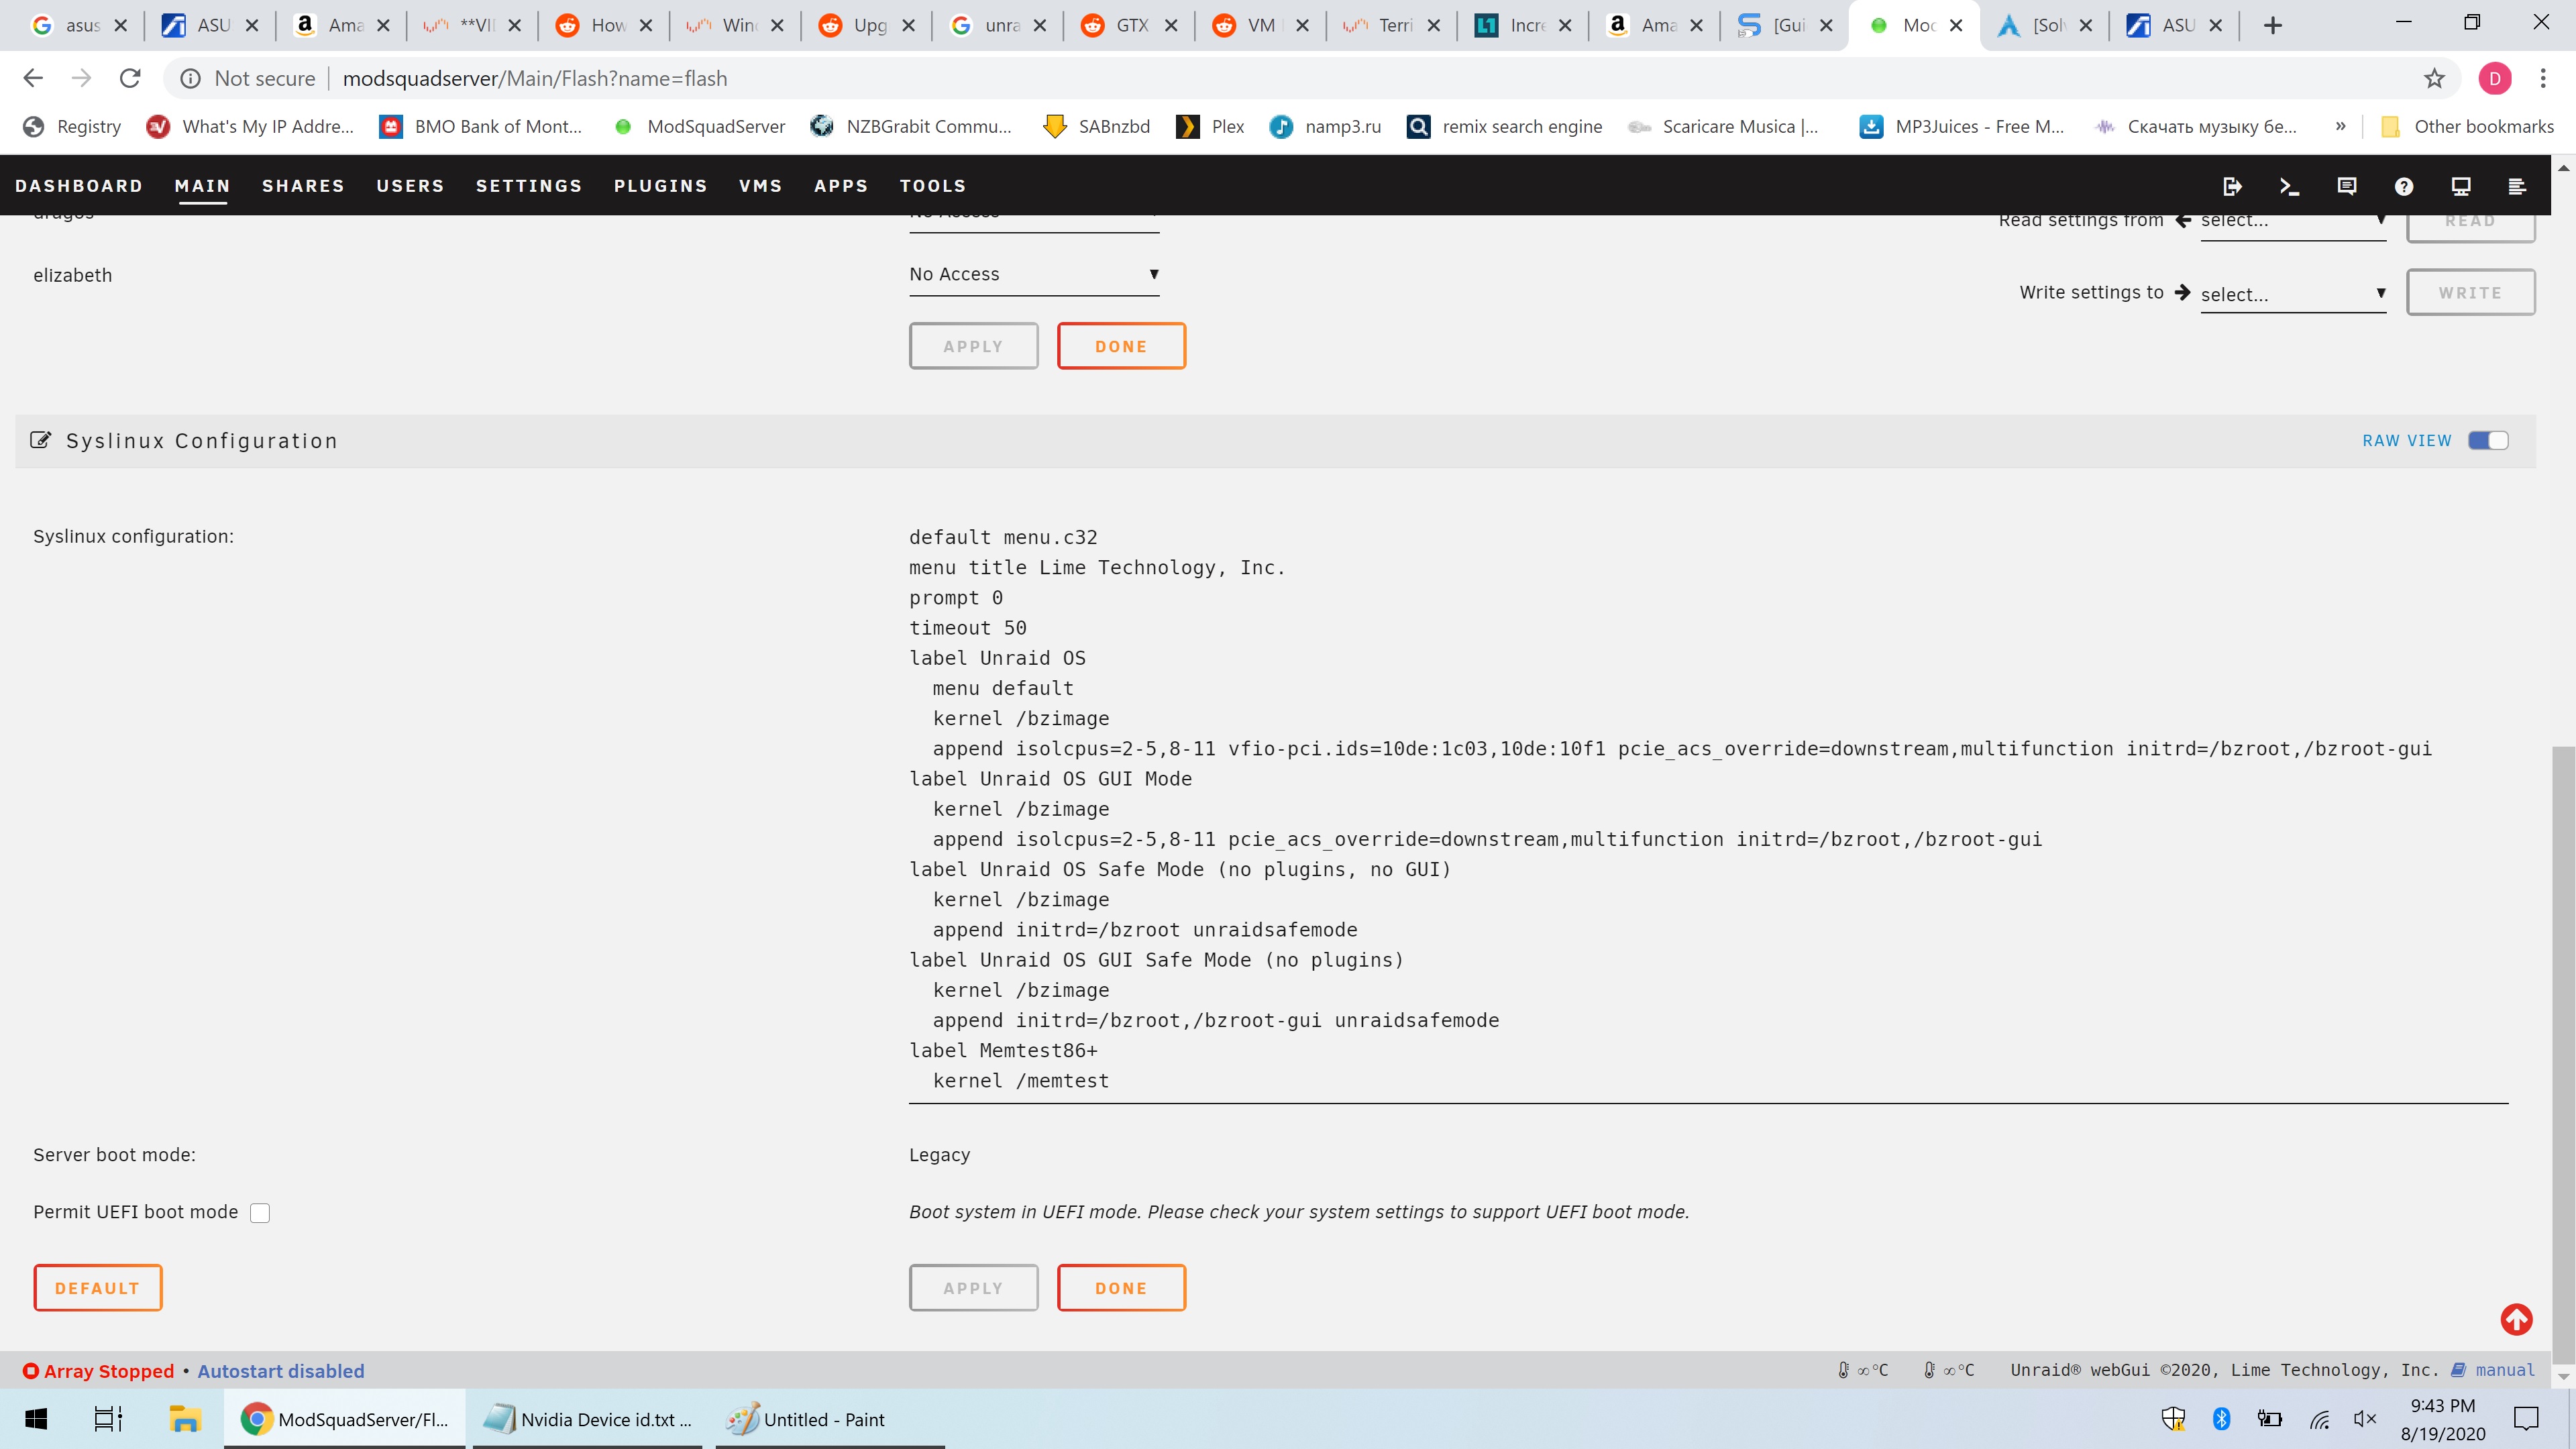Click Done under Syslinux configuration
2576x1449 pixels.
click(x=1120, y=1288)
